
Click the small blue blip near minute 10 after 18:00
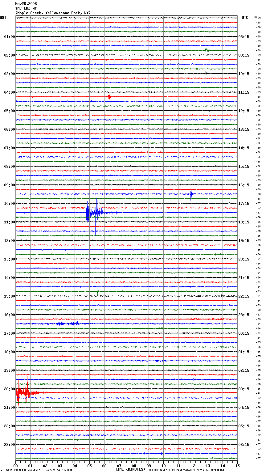159,361
